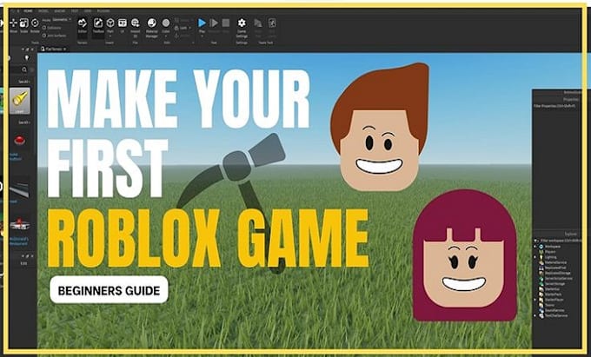Switch to the HOME ribbon tab
Screen dimensions: 591x357
(x=29, y=11)
